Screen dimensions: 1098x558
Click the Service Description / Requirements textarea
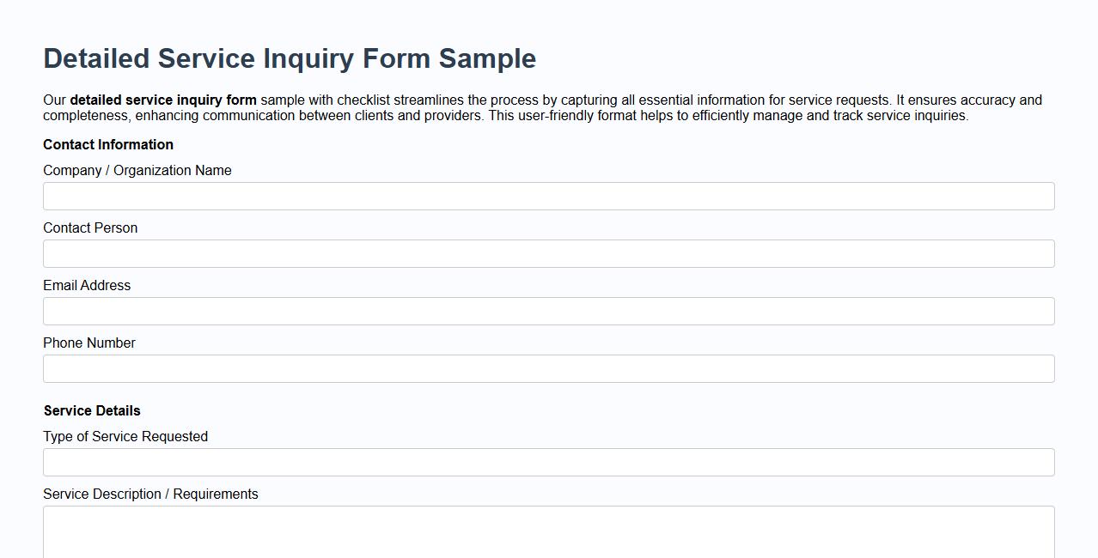[x=548, y=528]
